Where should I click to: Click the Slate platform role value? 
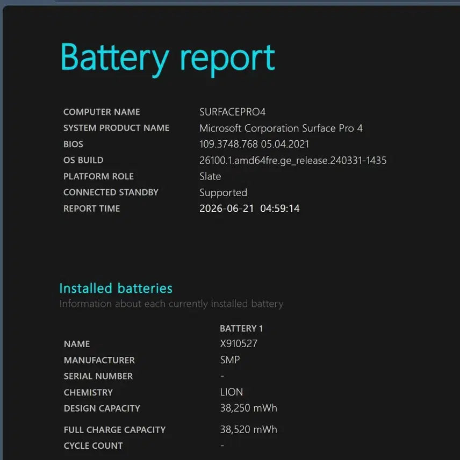pyautogui.click(x=210, y=176)
